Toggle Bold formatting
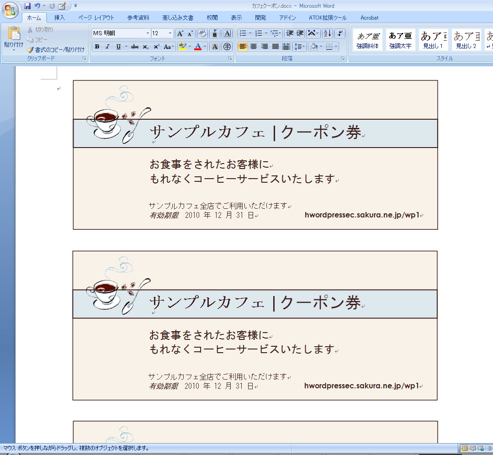This screenshot has width=493, height=455. pyautogui.click(x=97, y=47)
